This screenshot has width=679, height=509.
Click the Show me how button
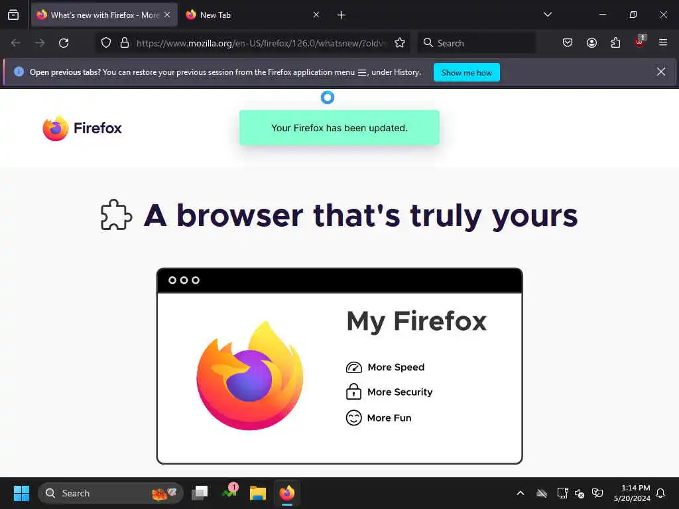point(466,73)
